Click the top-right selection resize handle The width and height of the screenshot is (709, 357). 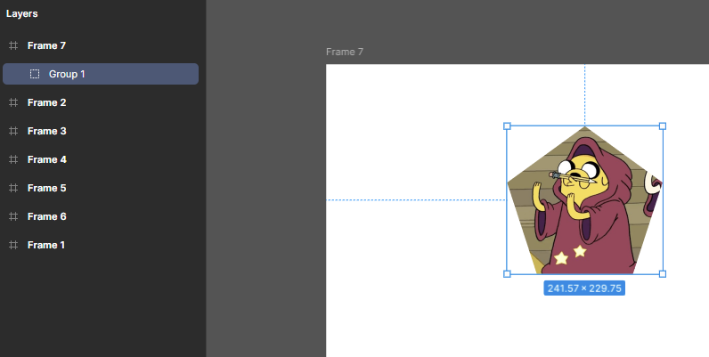click(x=663, y=126)
